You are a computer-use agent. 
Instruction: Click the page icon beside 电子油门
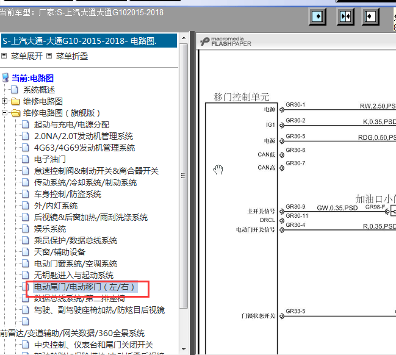(x=25, y=159)
